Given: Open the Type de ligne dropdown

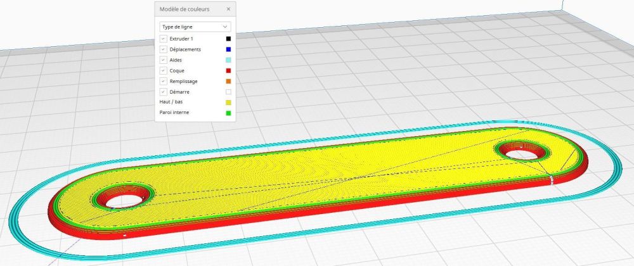Looking at the screenshot, I should coord(195,27).
